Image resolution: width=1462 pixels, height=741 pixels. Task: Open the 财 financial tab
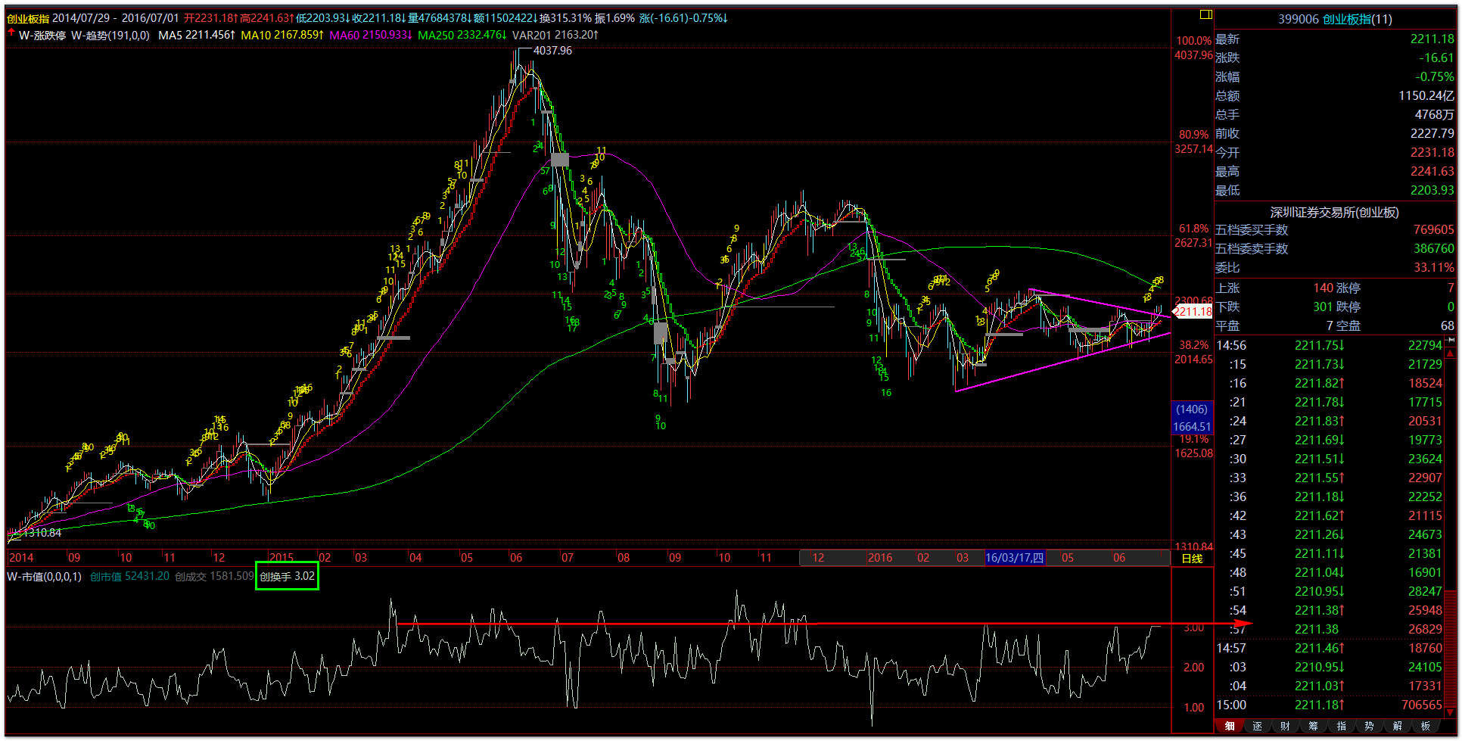pyautogui.click(x=1286, y=726)
